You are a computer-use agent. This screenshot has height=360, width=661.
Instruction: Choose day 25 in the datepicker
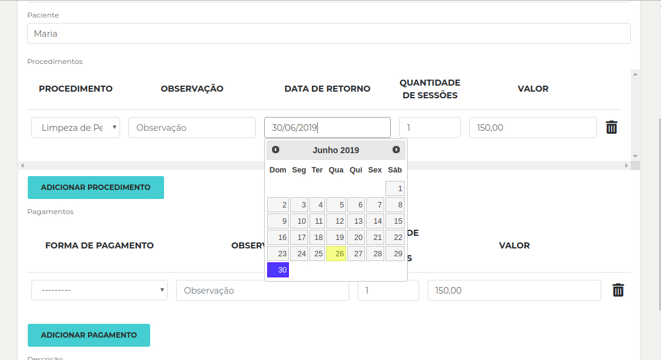pos(317,254)
